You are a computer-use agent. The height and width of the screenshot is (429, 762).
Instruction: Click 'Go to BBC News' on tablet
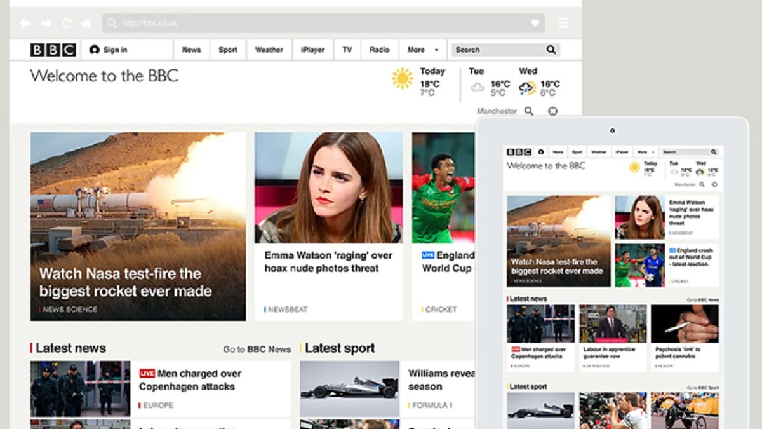[702, 299]
